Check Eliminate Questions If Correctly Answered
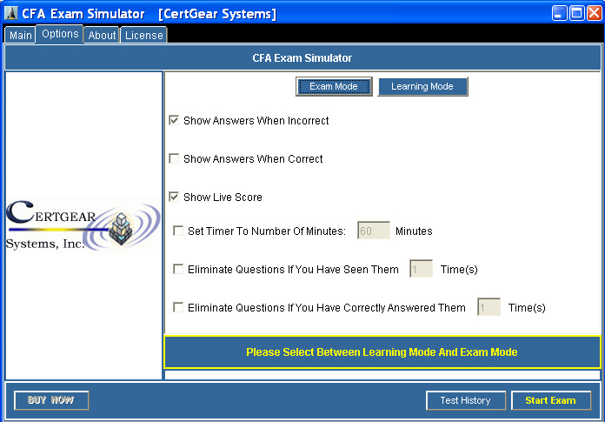Image resolution: width=605 pixels, height=422 pixels. point(178,307)
